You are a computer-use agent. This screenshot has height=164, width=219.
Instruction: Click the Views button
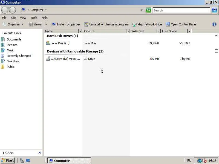click(35, 24)
